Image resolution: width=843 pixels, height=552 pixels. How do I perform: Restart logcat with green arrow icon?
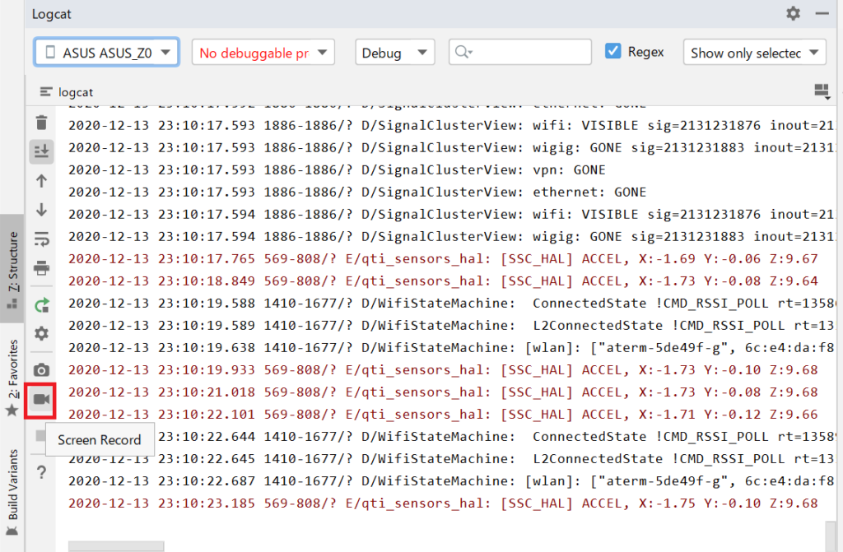point(41,305)
